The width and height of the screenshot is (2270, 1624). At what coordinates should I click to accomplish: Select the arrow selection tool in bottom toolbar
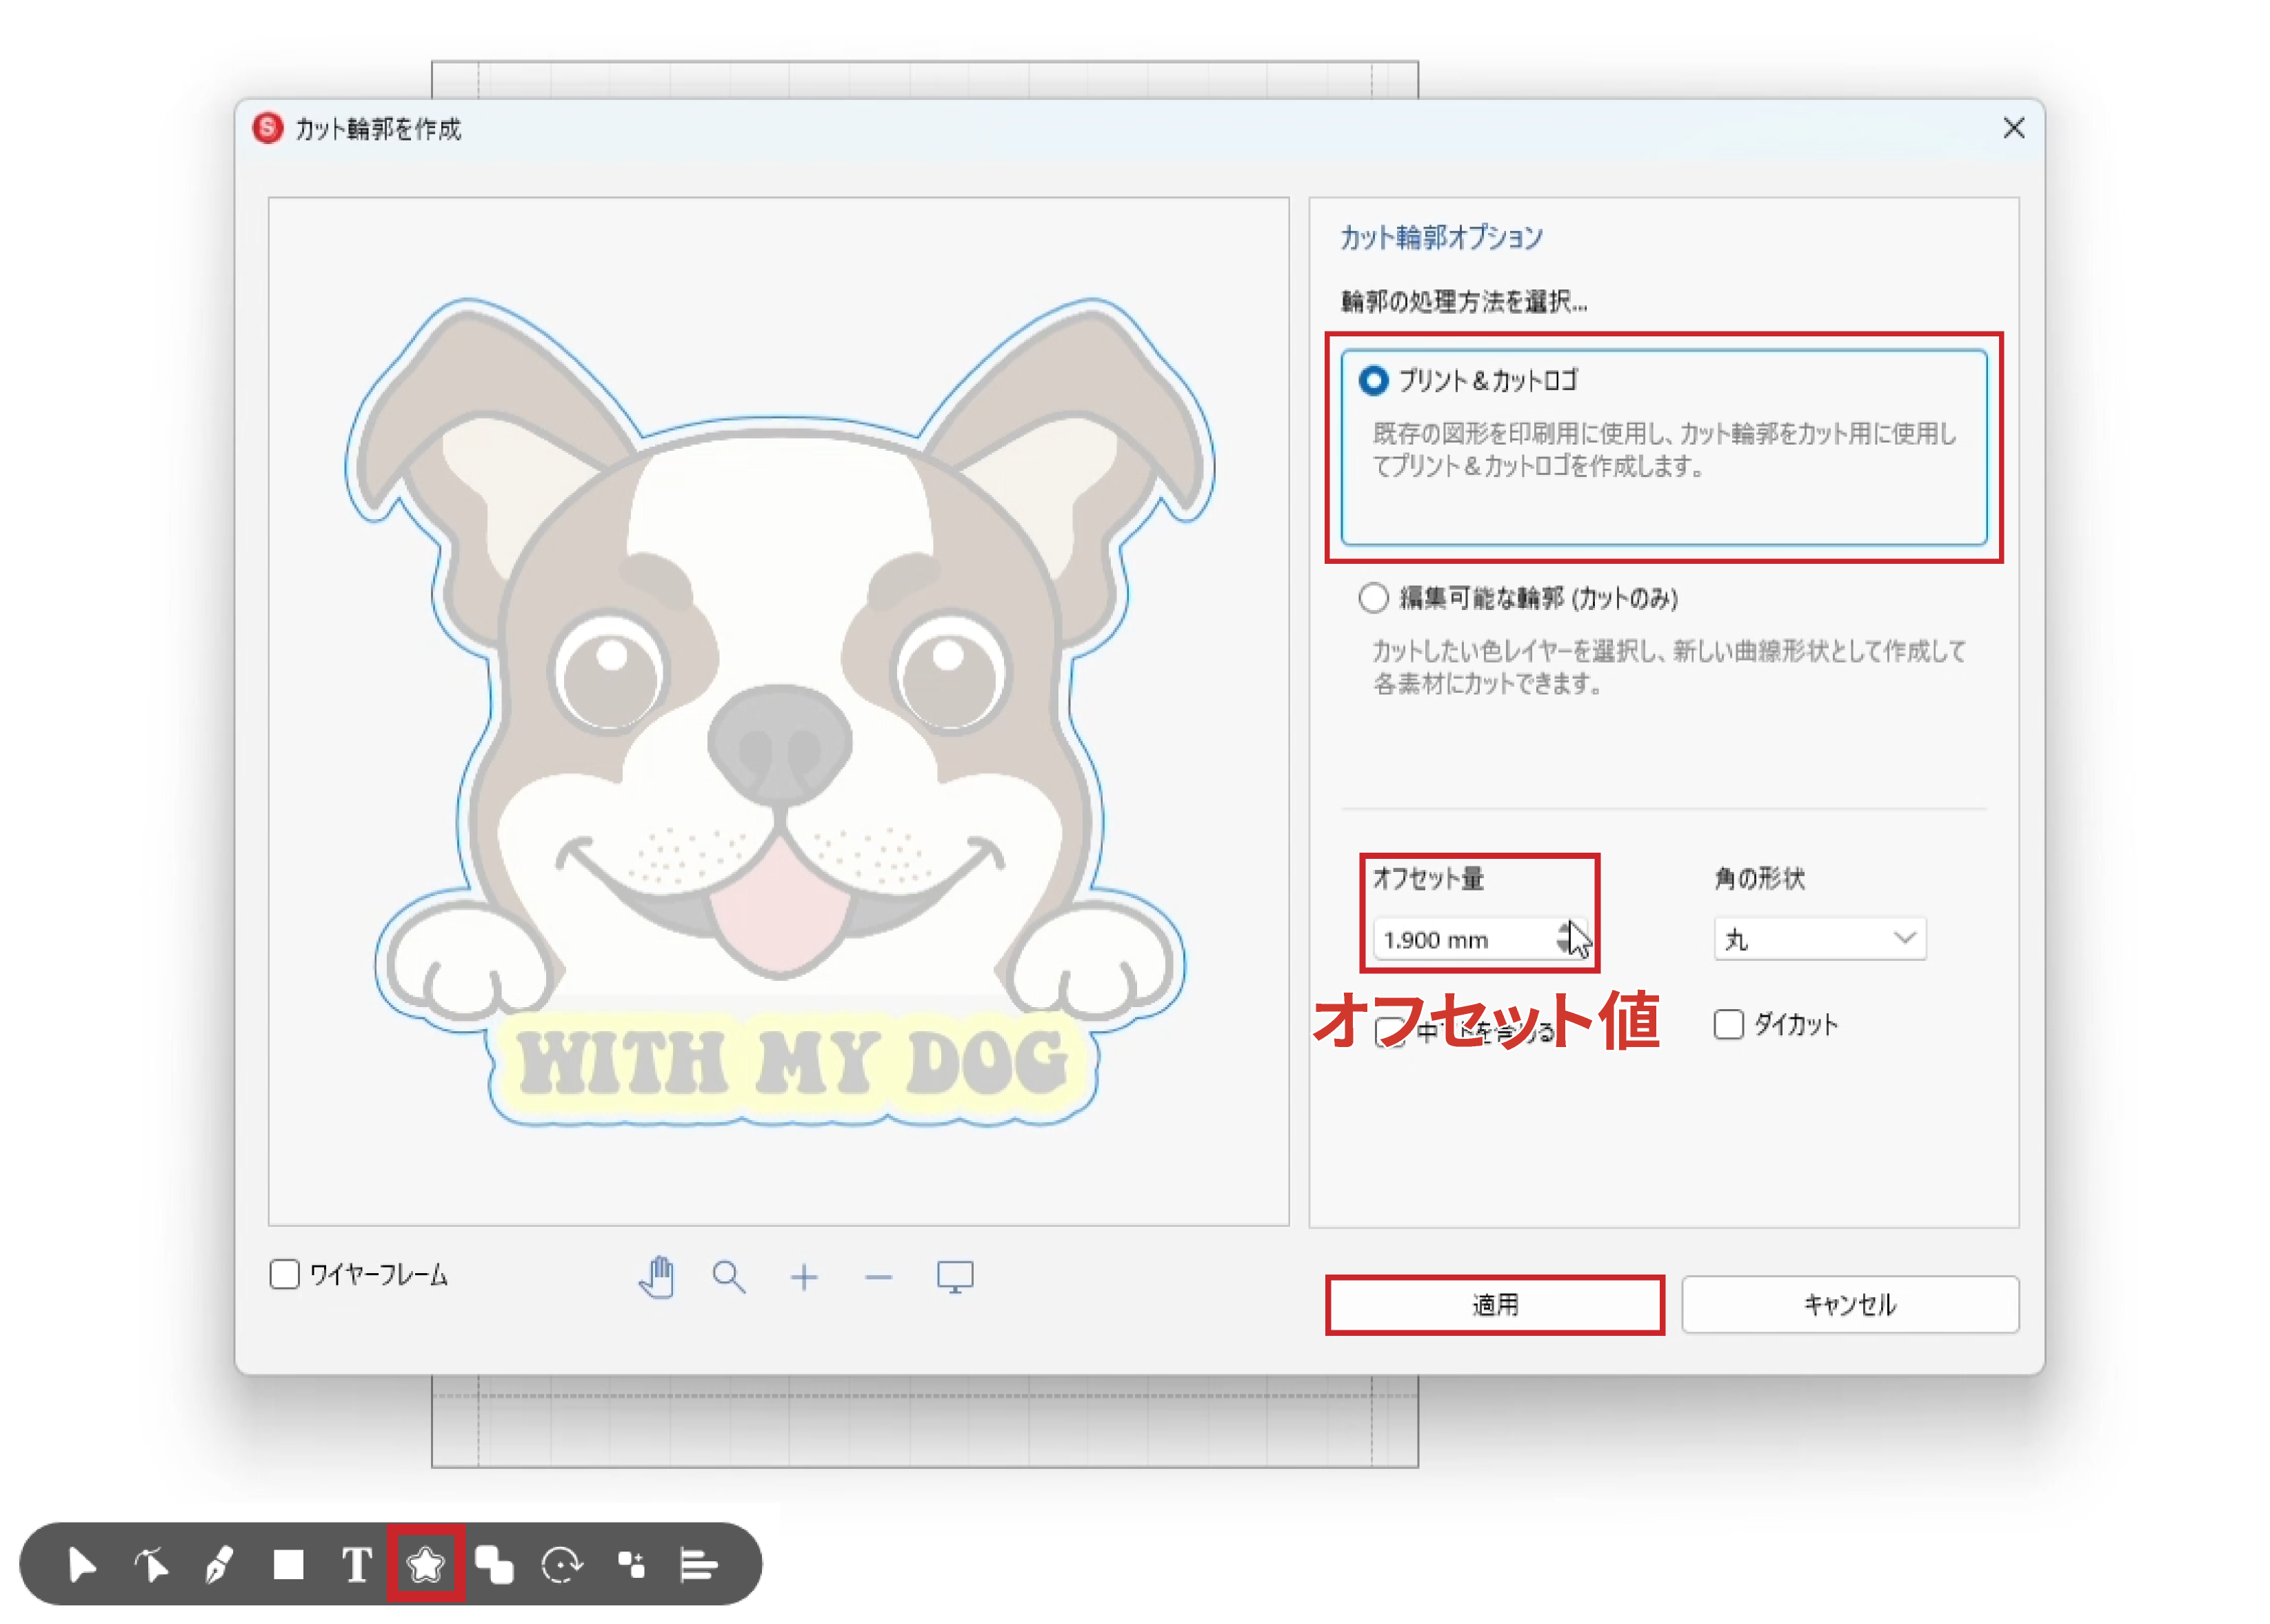coord(81,1564)
